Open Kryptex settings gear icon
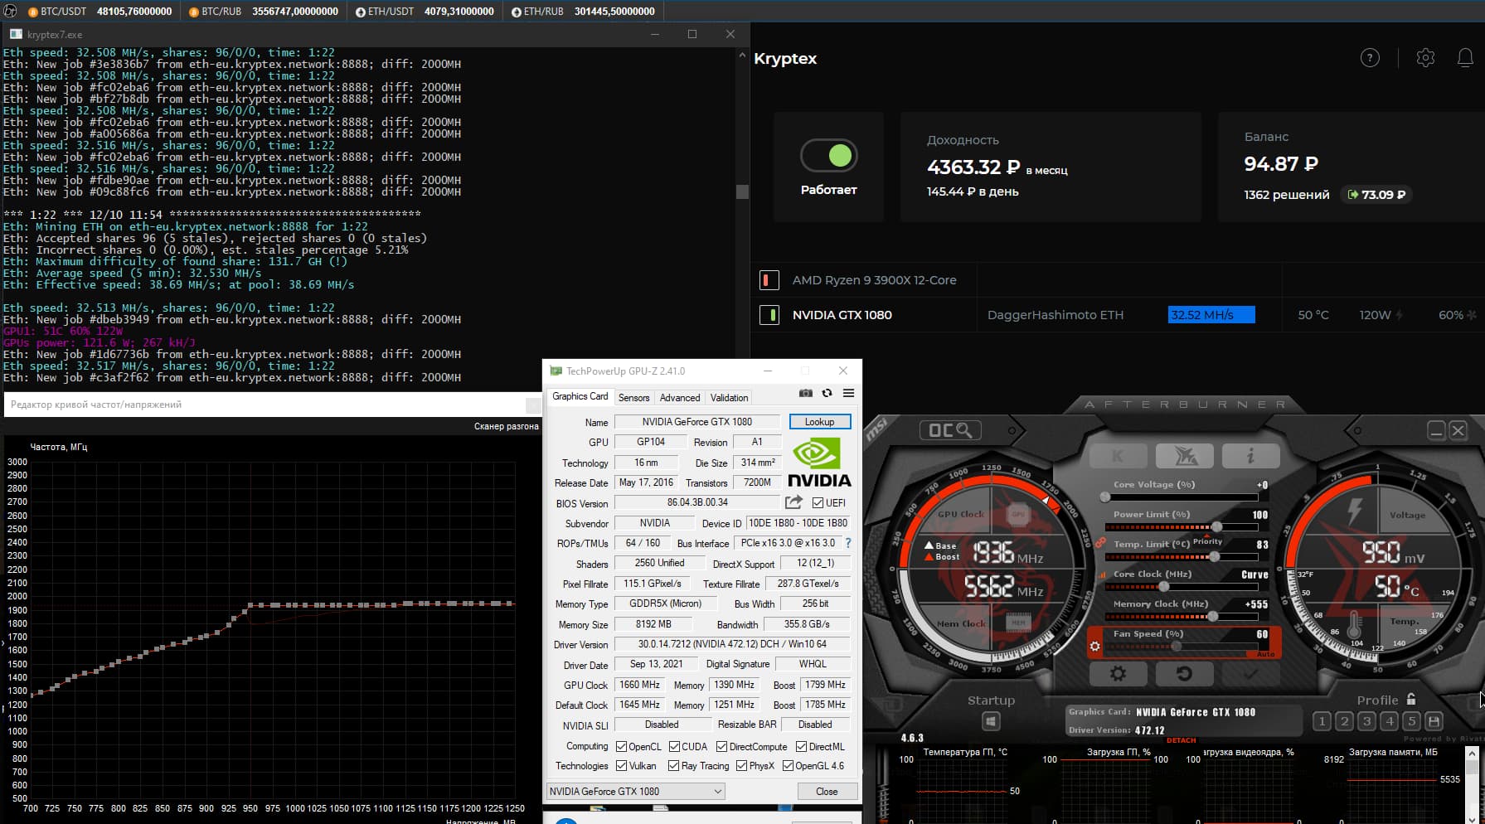This screenshot has height=824, width=1485. 1425,58
